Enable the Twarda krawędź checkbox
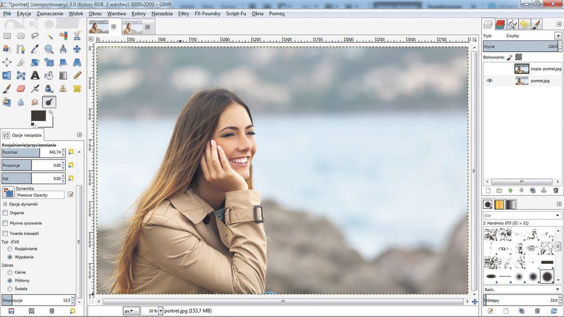This screenshot has height=317, width=564. tap(5, 233)
